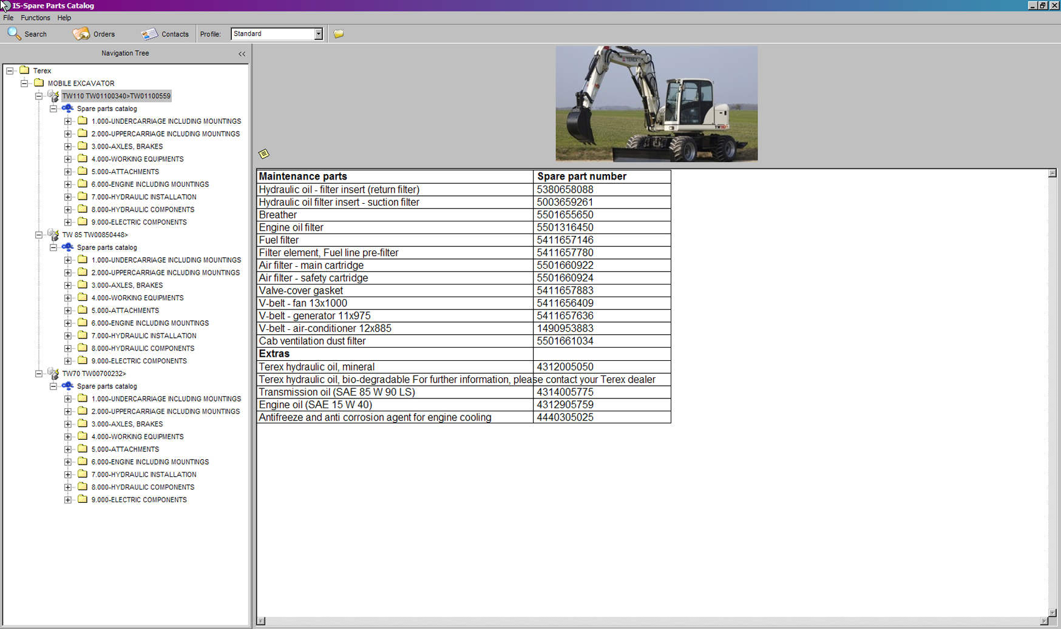Open the Orders toolbar icon
The width and height of the screenshot is (1061, 629).
[x=81, y=34]
